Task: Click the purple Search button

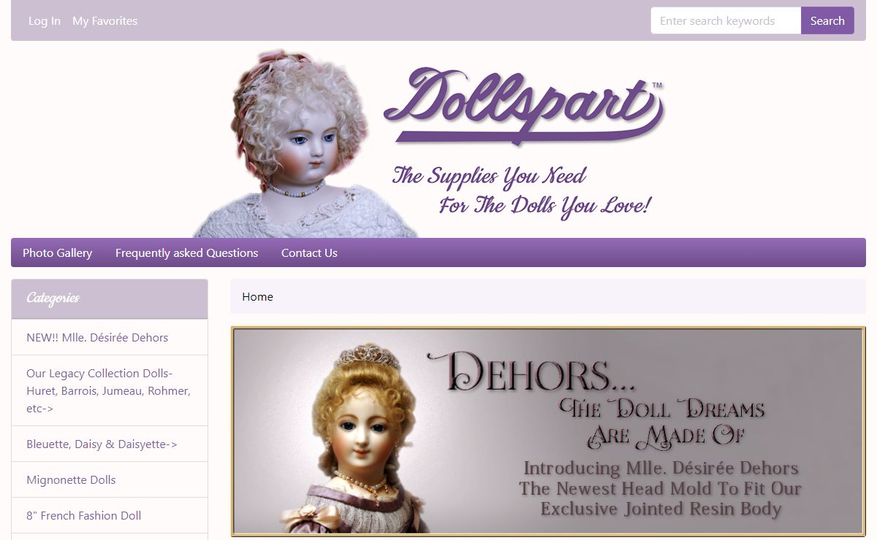Action: pyautogui.click(x=827, y=20)
